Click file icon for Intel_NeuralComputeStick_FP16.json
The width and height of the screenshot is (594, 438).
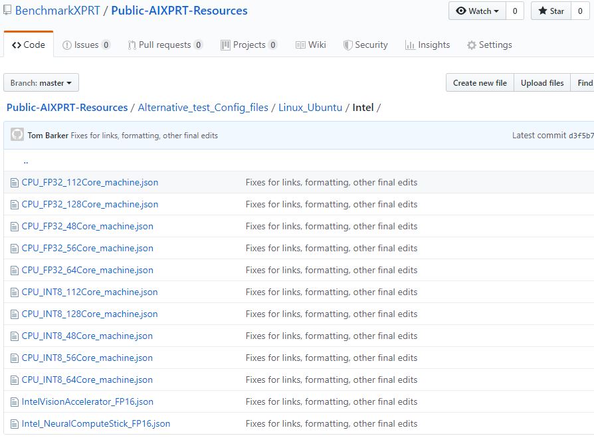[15, 425]
